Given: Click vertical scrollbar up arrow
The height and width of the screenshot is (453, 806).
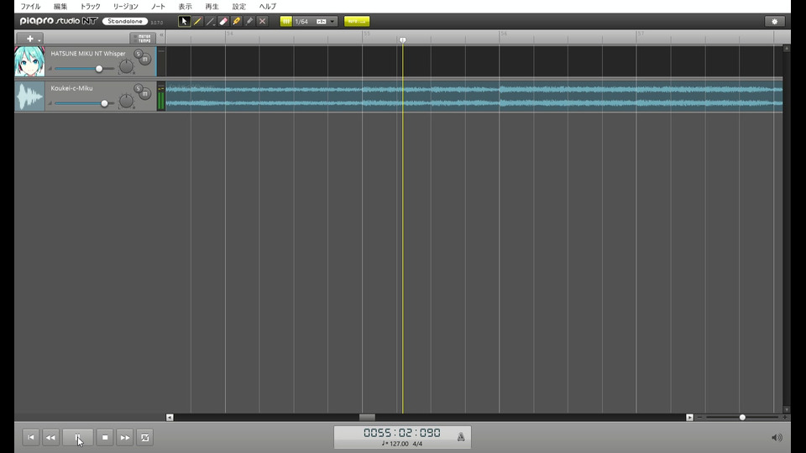Looking at the screenshot, I should click(787, 49).
